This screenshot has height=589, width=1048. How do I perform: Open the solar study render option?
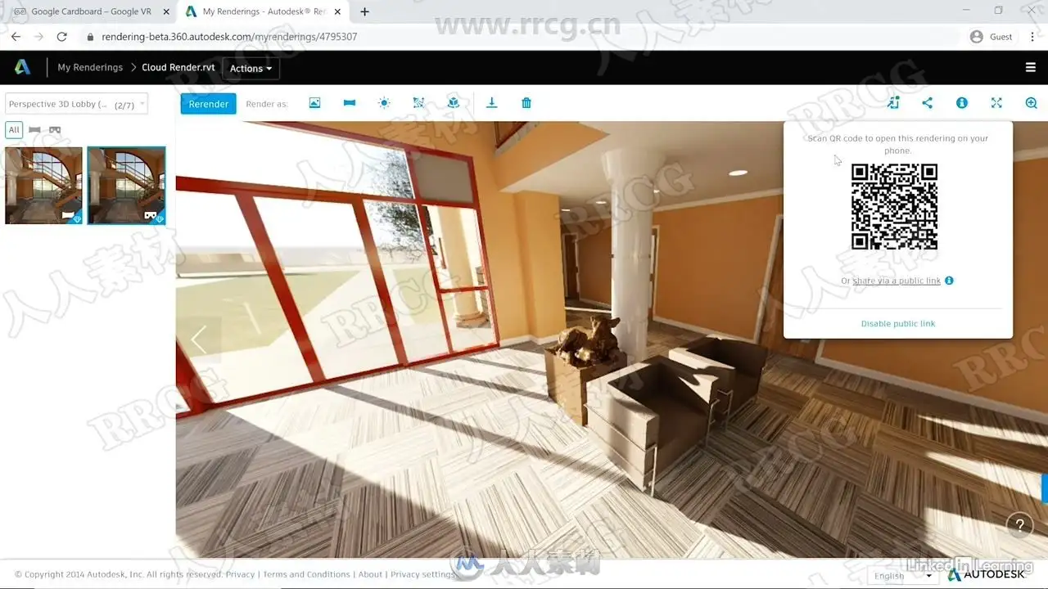pos(384,103)
